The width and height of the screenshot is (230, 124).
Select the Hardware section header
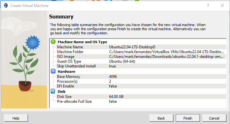(x=66, y=72)
